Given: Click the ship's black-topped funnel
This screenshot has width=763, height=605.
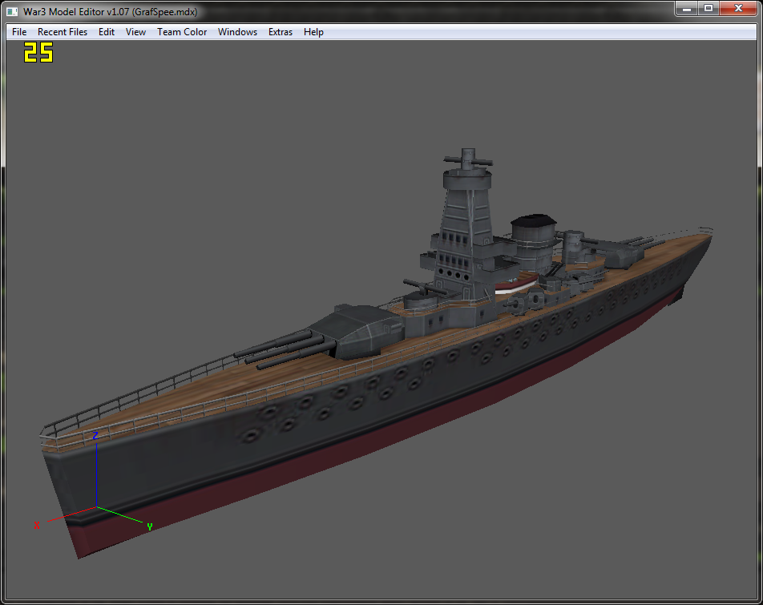Looking at the screenshot, I should pos(534,240).
